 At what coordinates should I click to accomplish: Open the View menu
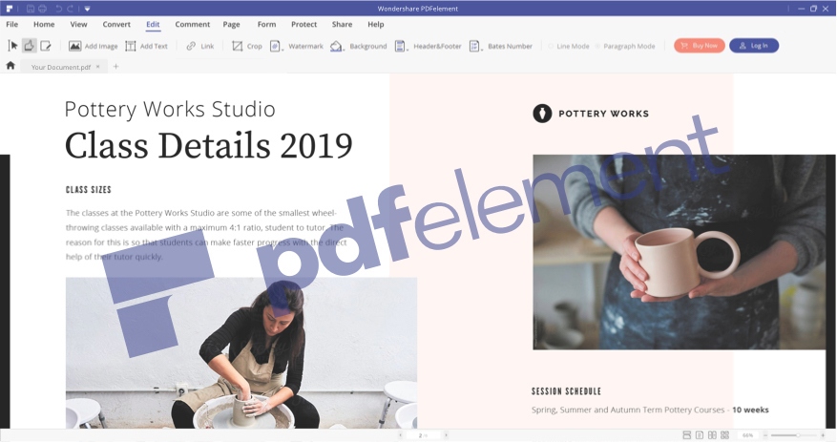[78, 25]
